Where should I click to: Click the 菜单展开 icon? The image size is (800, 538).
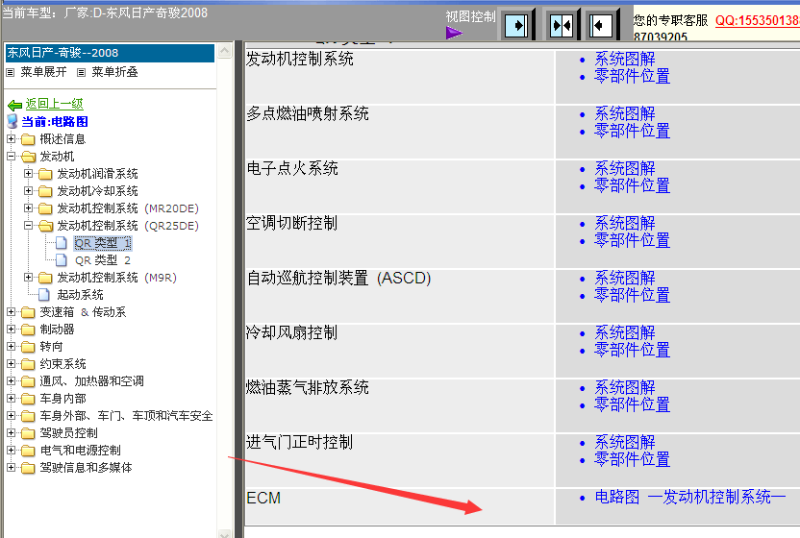pos(11,72)
